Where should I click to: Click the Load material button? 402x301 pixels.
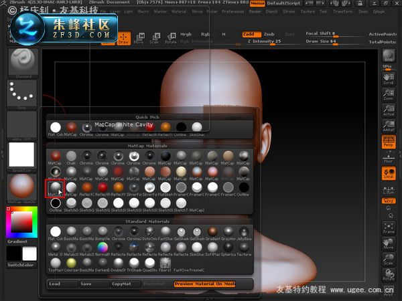pos(62,284)
